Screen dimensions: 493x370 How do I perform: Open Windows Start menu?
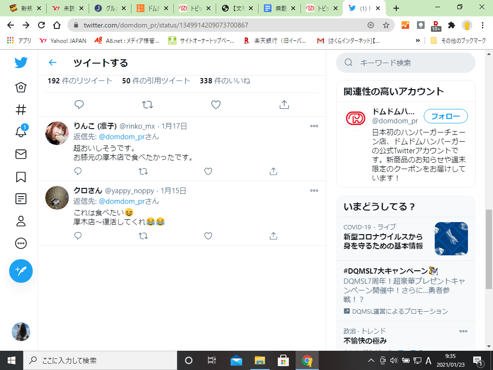tap(12, 360)
